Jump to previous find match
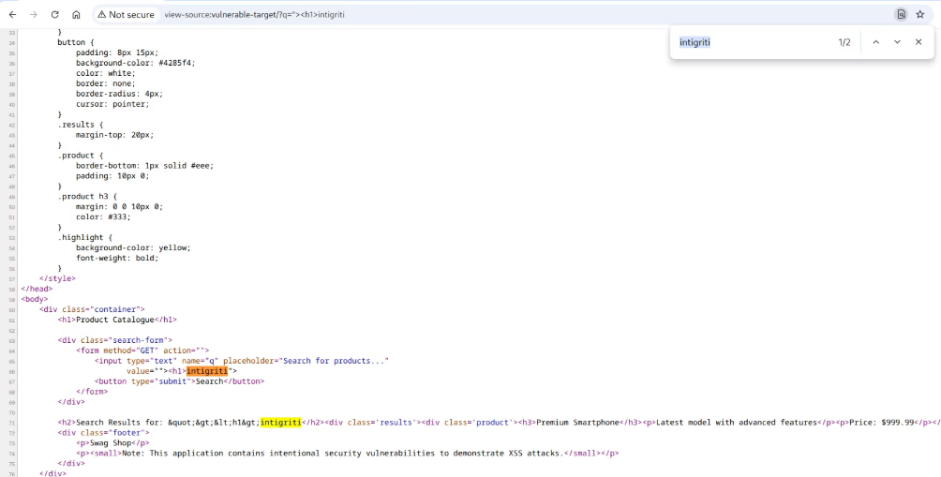The image size is (941, 477). [x=875, y=42]
